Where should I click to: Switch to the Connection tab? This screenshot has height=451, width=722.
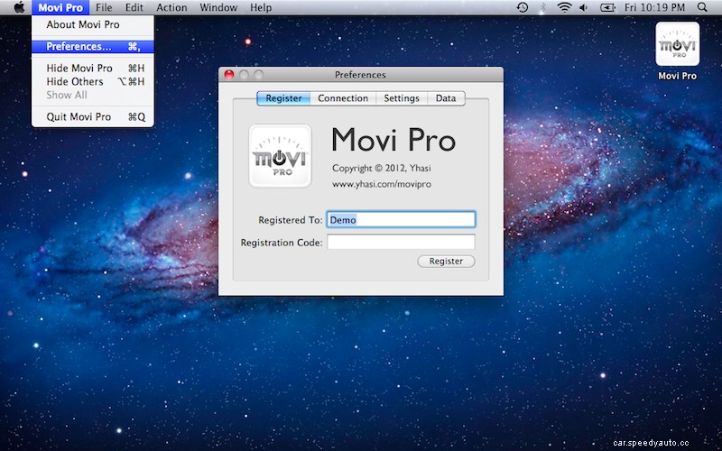pyautogui.click(x=343, y=98)
